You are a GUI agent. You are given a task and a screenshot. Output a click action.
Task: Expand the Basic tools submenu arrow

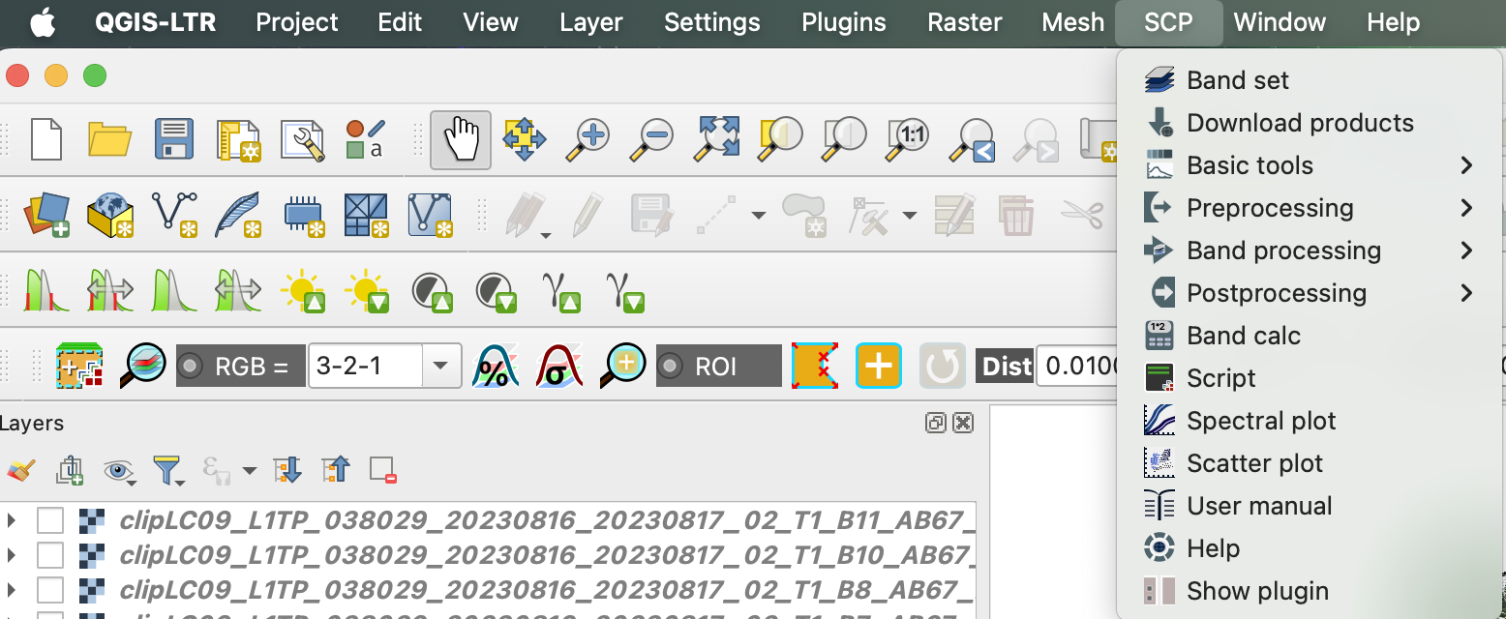point(1466,165)
